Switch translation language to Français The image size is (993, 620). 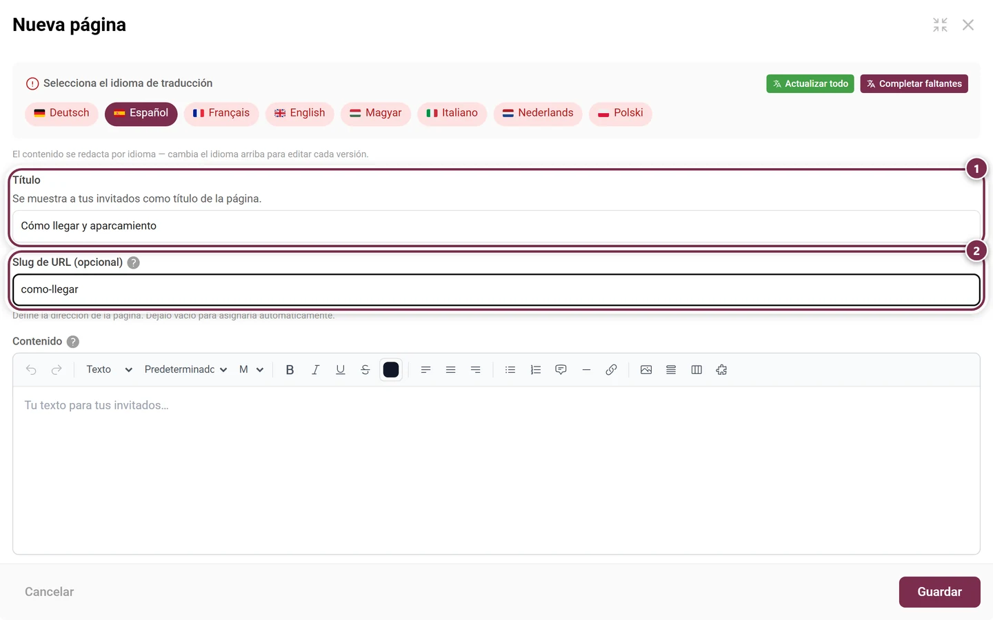click(x=221, y=113)
